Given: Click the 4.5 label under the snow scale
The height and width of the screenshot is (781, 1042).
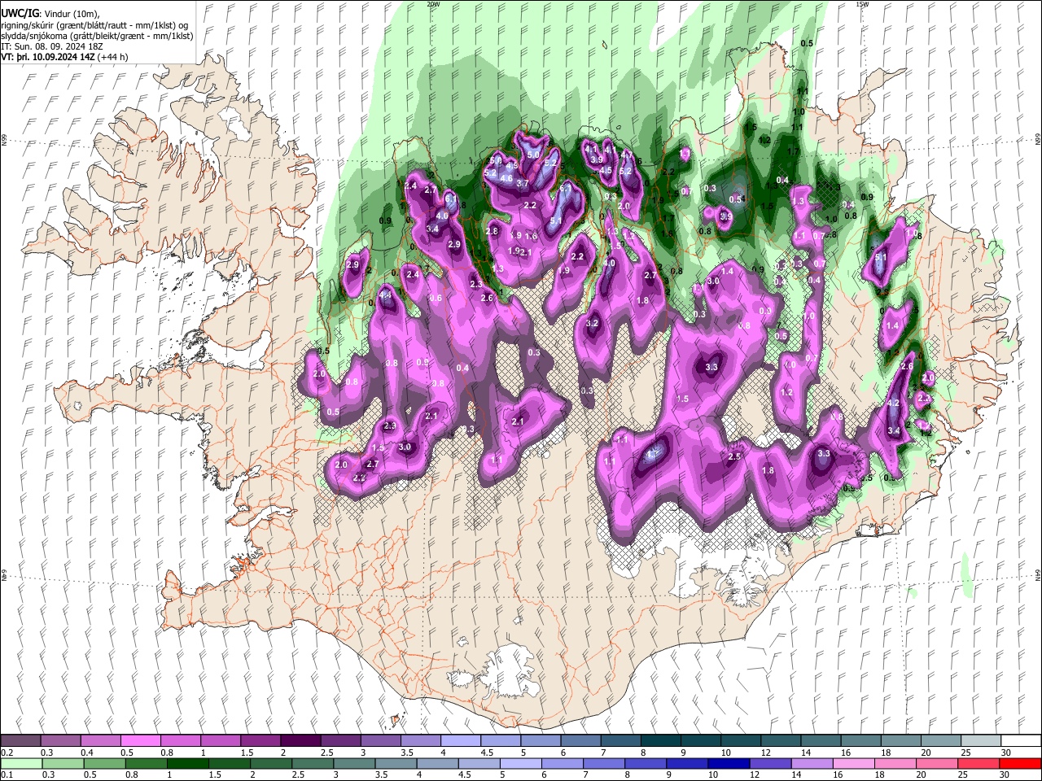Looking at the screenshot, I should point(487,753).
